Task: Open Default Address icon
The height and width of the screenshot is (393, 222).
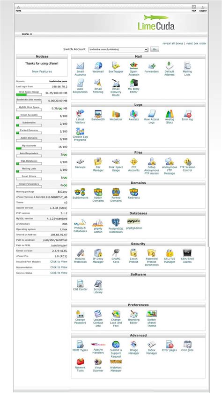Action: [x=169, y=69]
